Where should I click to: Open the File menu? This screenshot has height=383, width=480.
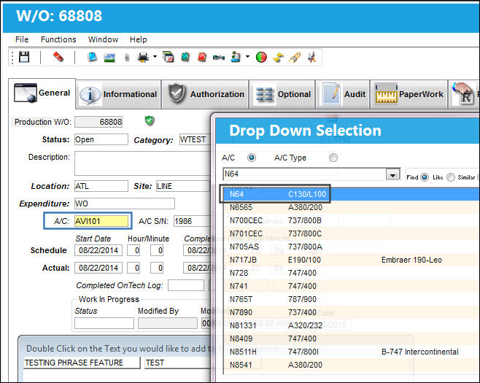[22, 39]
